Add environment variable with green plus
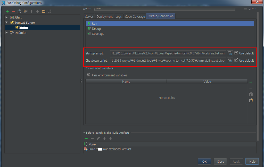The width and height of the screenshot is (264, 167). click(x=251, y=82)
